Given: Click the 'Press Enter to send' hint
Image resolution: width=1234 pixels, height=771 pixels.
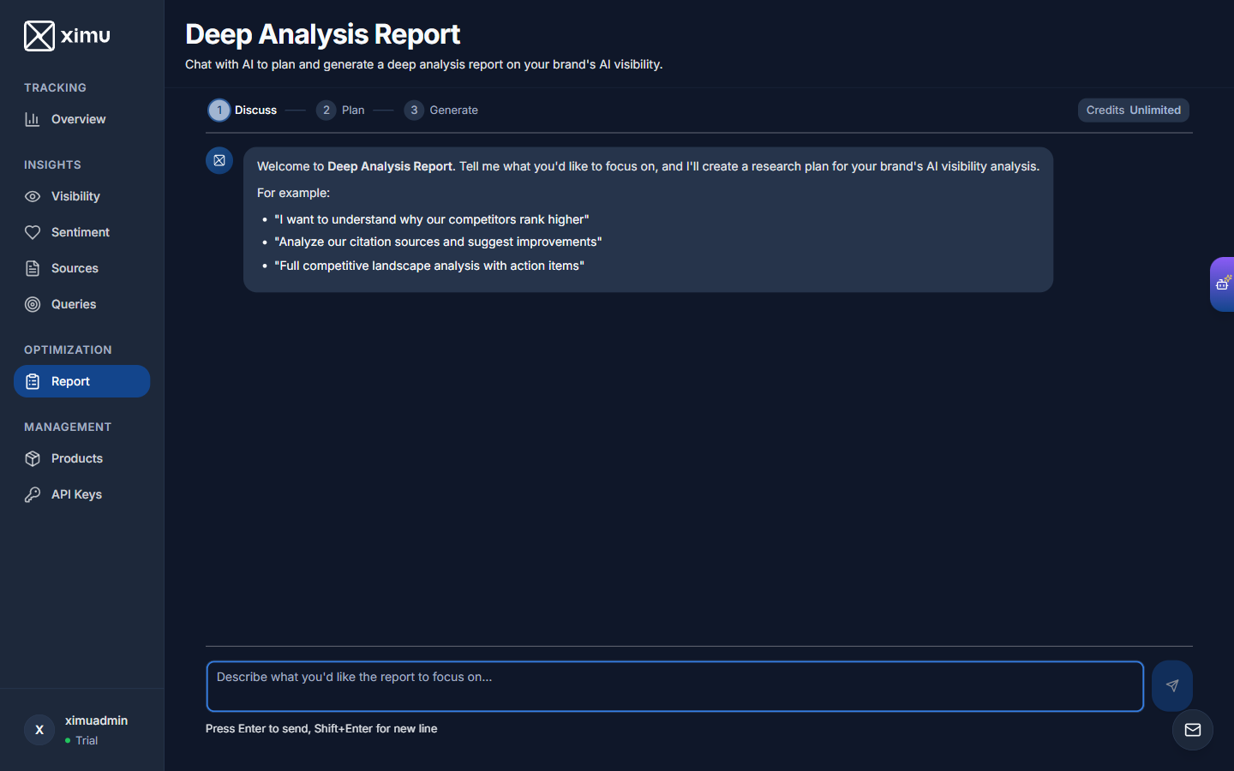Looking at the screenshot, I should [321, 728].
